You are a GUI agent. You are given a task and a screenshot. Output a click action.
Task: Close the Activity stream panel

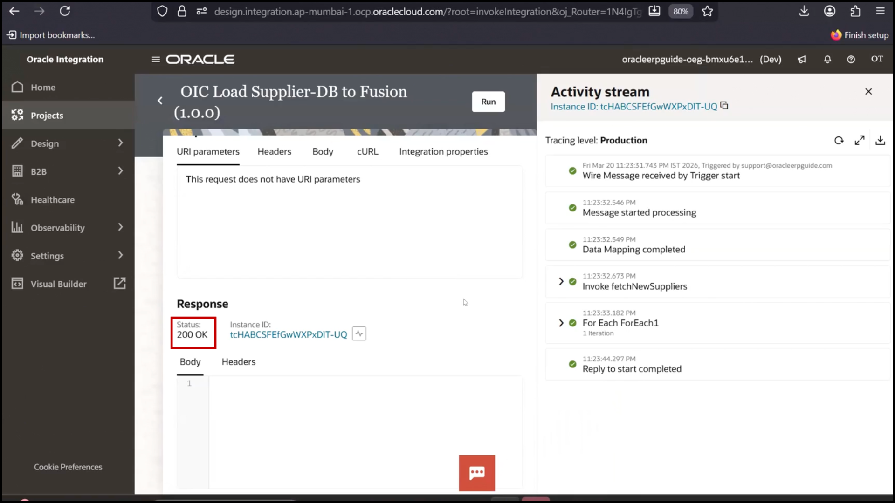(868, 91)
